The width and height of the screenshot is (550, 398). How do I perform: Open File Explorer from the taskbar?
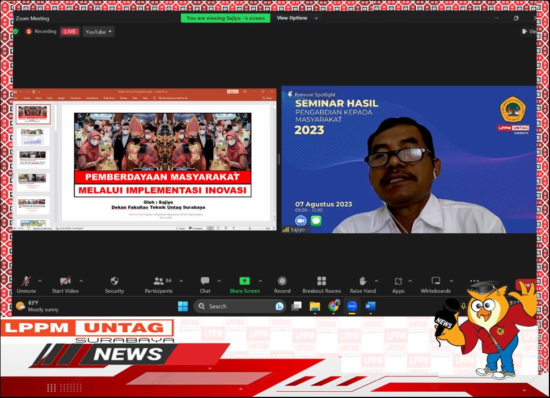pos(315,306)
